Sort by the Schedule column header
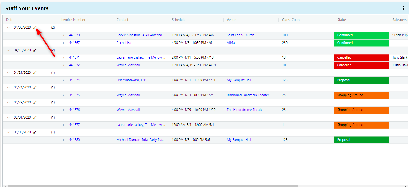The width and height of the screenshot is (409, 187). pos(178,20)
